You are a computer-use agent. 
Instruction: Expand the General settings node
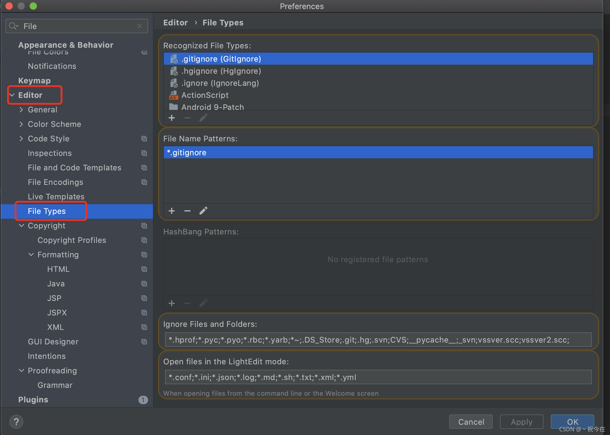(21, 110)
